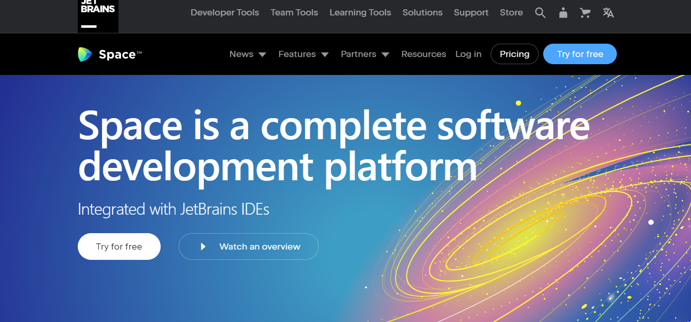This screenshot has width=691, height=322.
Task: Open the search magnifier icon
Action: coord(540,13)
